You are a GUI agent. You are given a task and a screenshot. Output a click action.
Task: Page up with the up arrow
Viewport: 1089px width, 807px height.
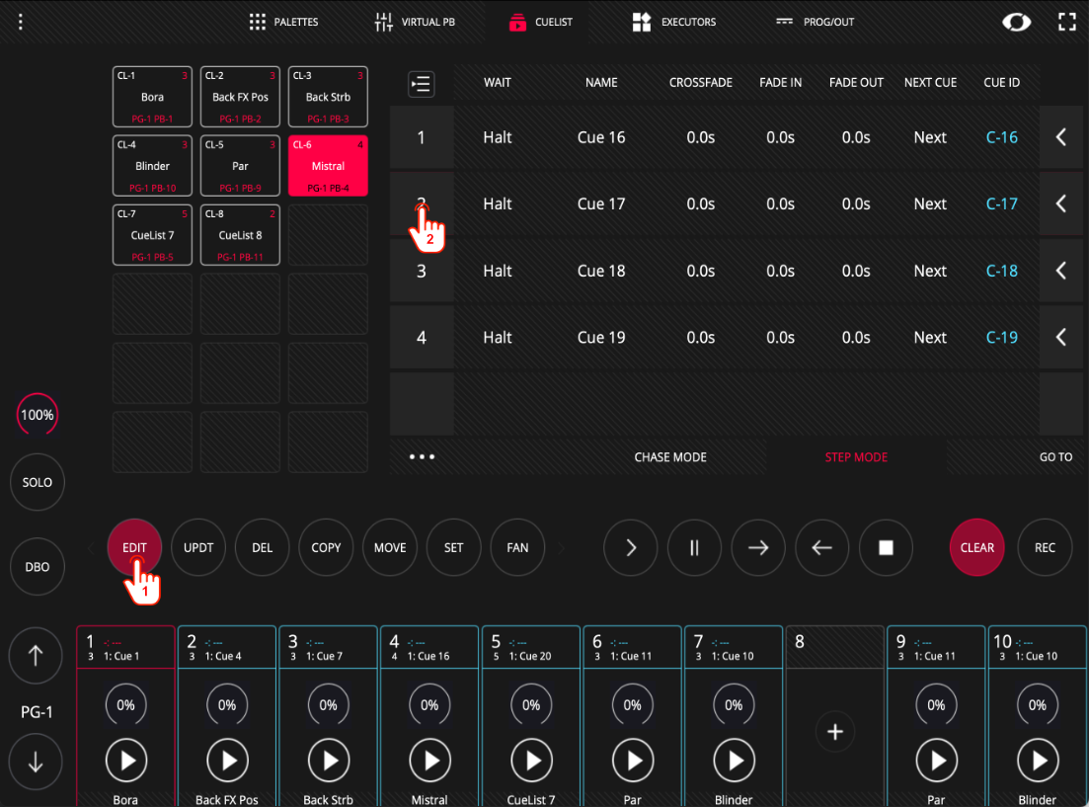(x=36, y=655)
